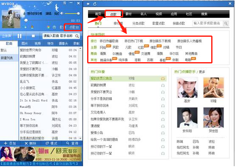The height and width of the screenshot is (167, 235).
Task: Click the MVBOX song search magnifier
Action: click(77, 36)
